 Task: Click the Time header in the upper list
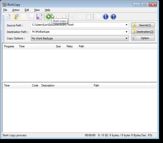(x=29, y=46)
